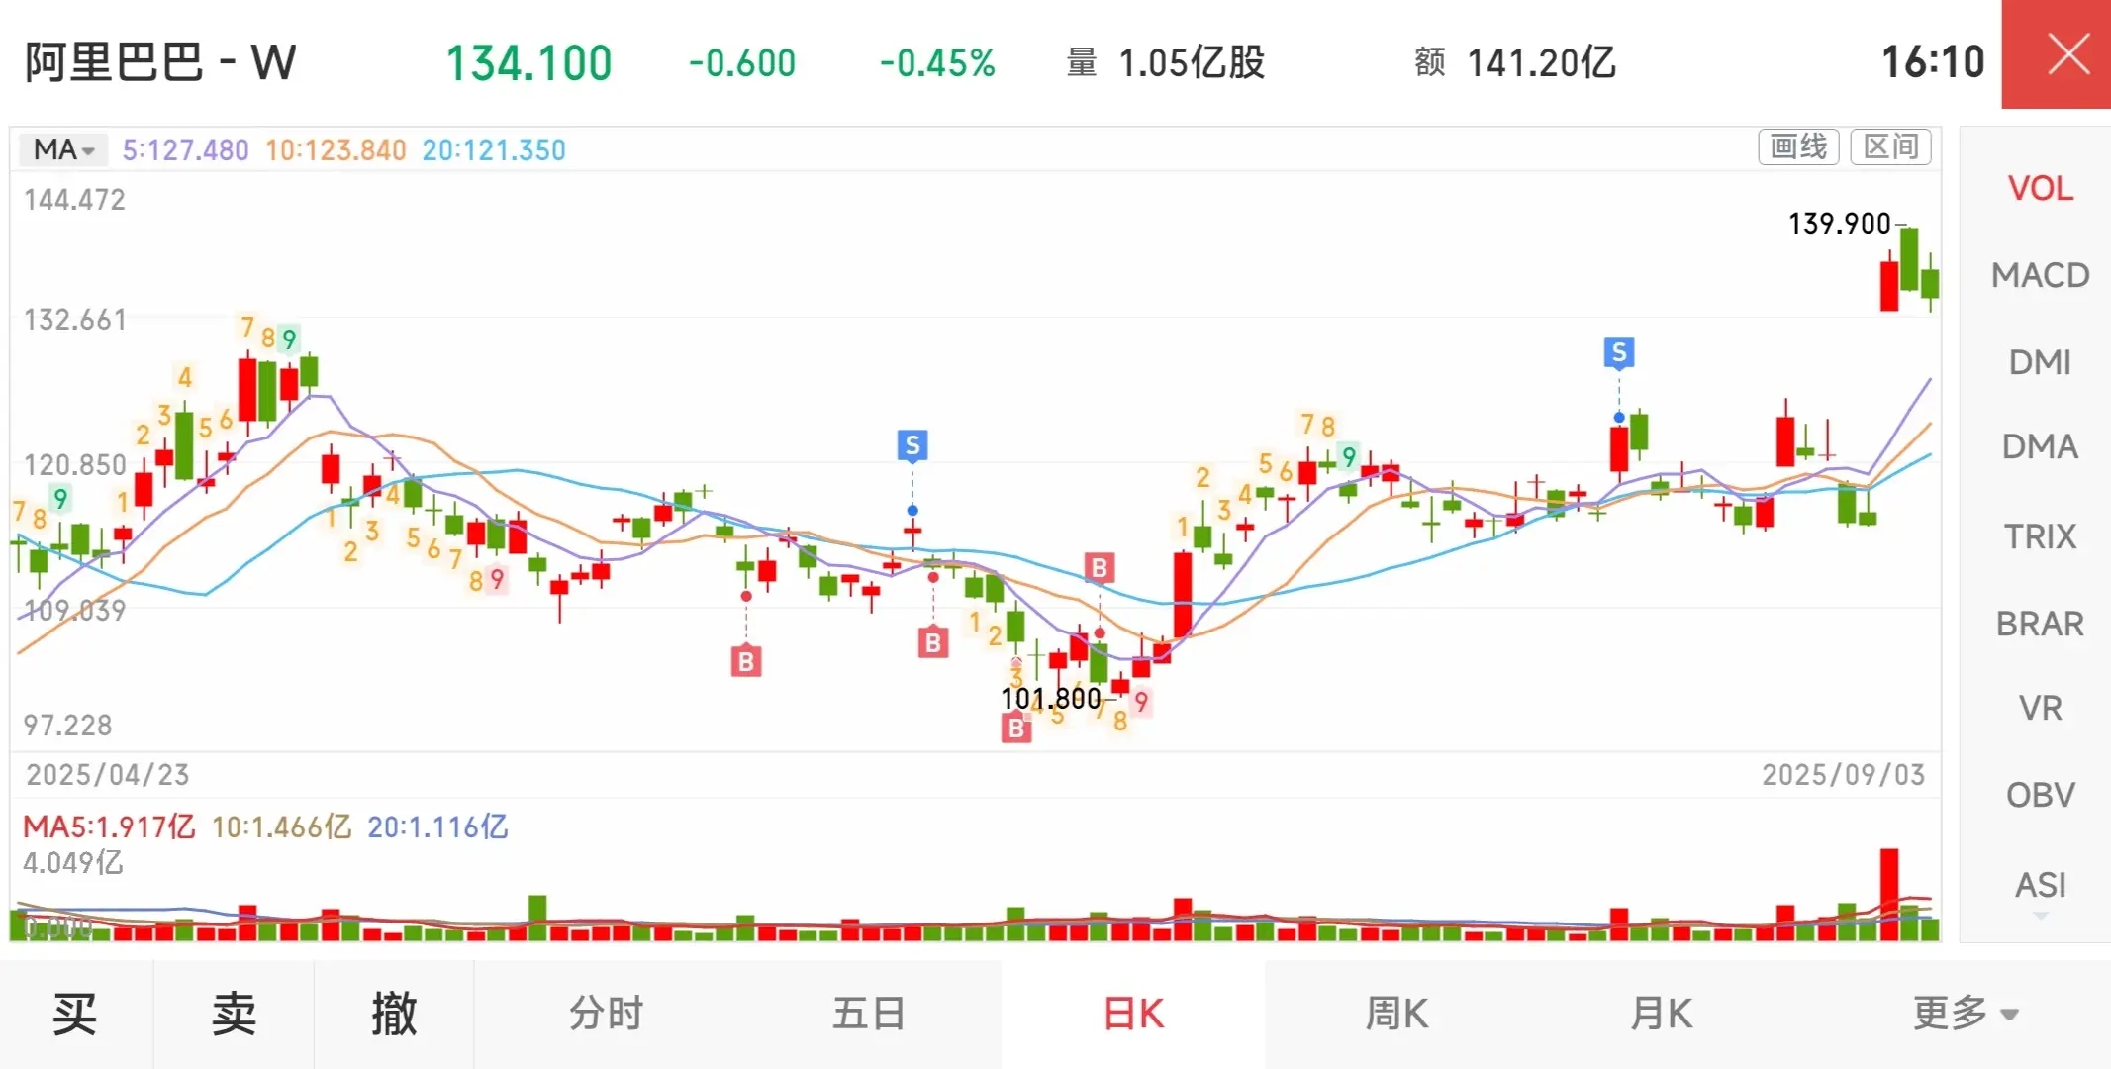The height and width of the screenshot is (1069, 2111).
Task: Select the OBV indicator
Action: coord(2040,795)
